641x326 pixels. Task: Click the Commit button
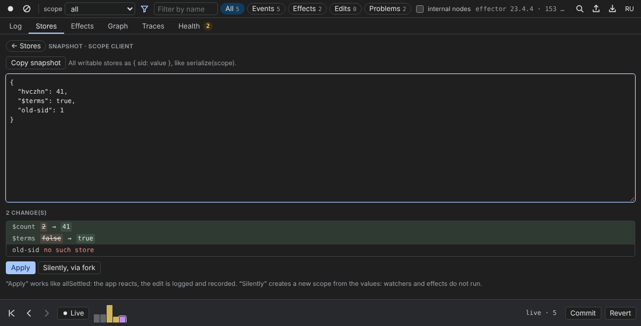(583, 313)
